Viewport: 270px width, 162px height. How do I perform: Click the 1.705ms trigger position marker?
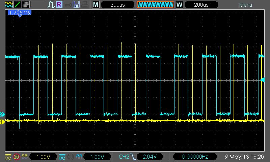tap(20, 13)
